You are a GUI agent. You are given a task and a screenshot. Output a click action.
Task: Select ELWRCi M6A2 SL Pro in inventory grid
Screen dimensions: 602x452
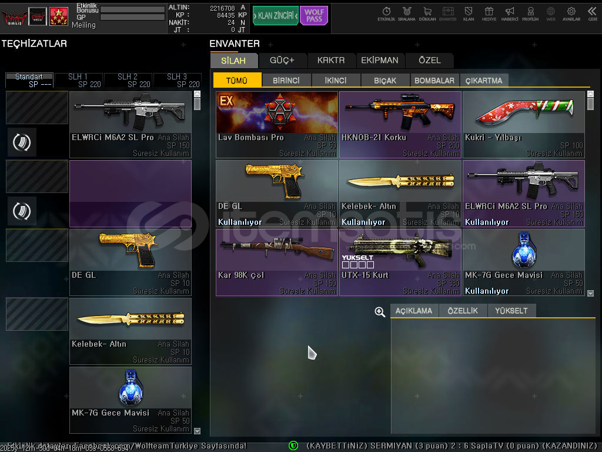tap(524, 193)
